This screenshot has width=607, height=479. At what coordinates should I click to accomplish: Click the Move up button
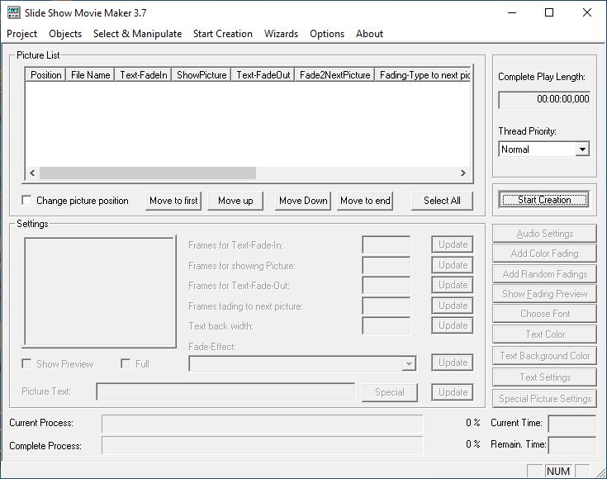235,201
